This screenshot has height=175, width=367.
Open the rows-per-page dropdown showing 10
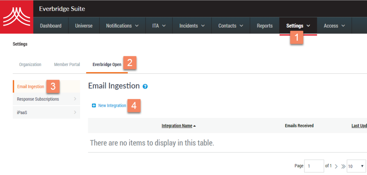coord(356,166)
